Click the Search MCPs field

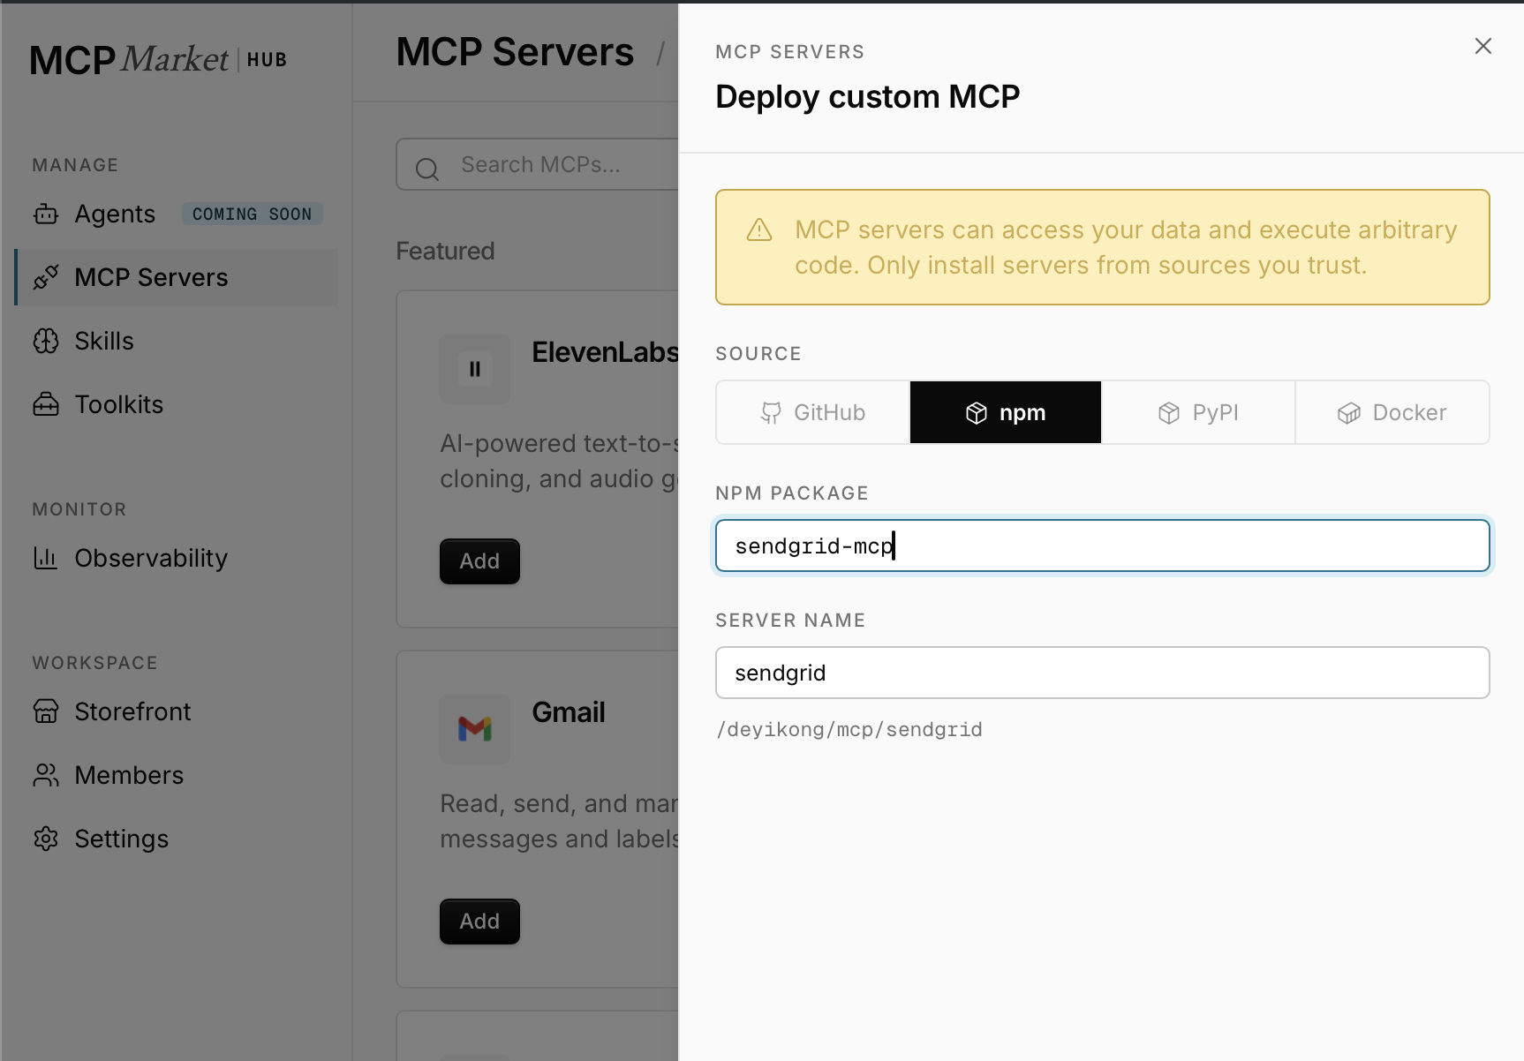point(539,164)
